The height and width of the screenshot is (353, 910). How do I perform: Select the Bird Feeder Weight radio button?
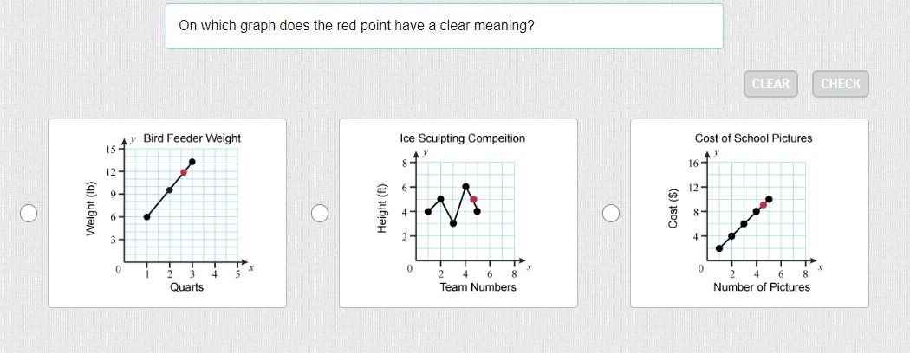point(29,214)
